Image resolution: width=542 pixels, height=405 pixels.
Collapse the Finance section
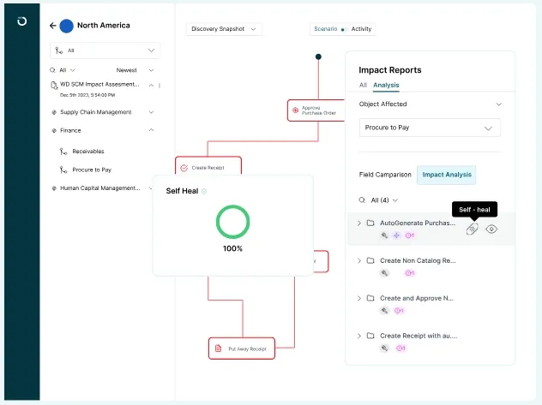point(151,130)
